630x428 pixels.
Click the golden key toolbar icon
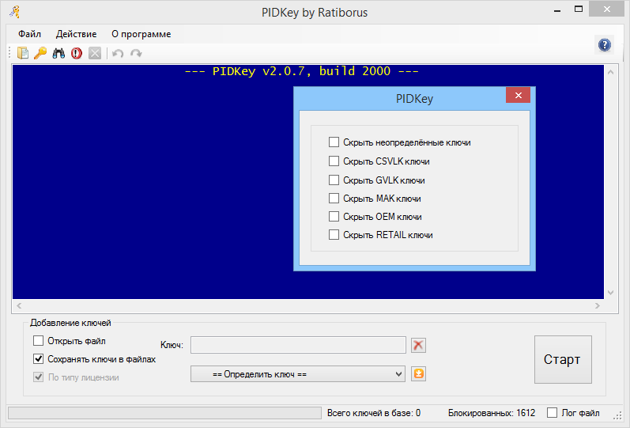40,53
